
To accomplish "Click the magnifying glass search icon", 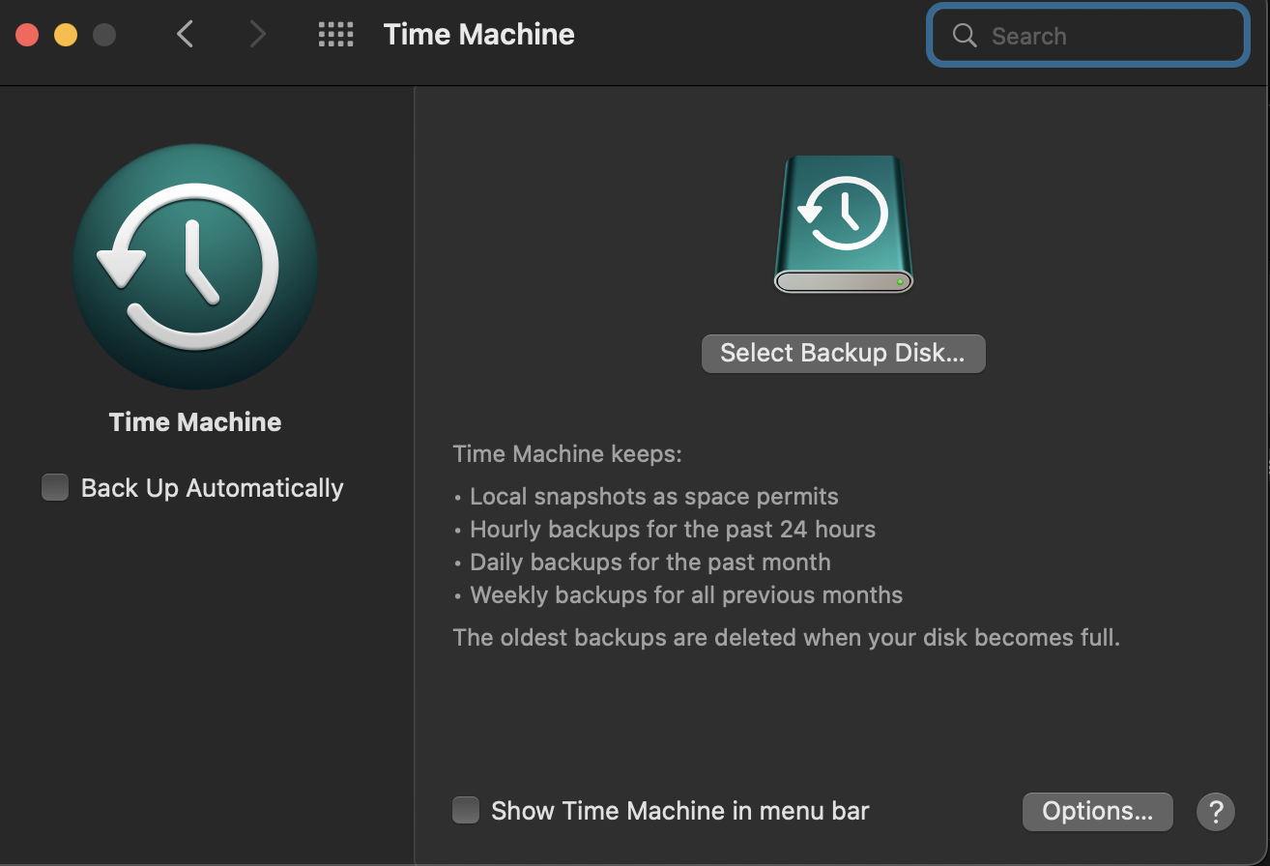I will pyautogui.click(x=964, y=36).
